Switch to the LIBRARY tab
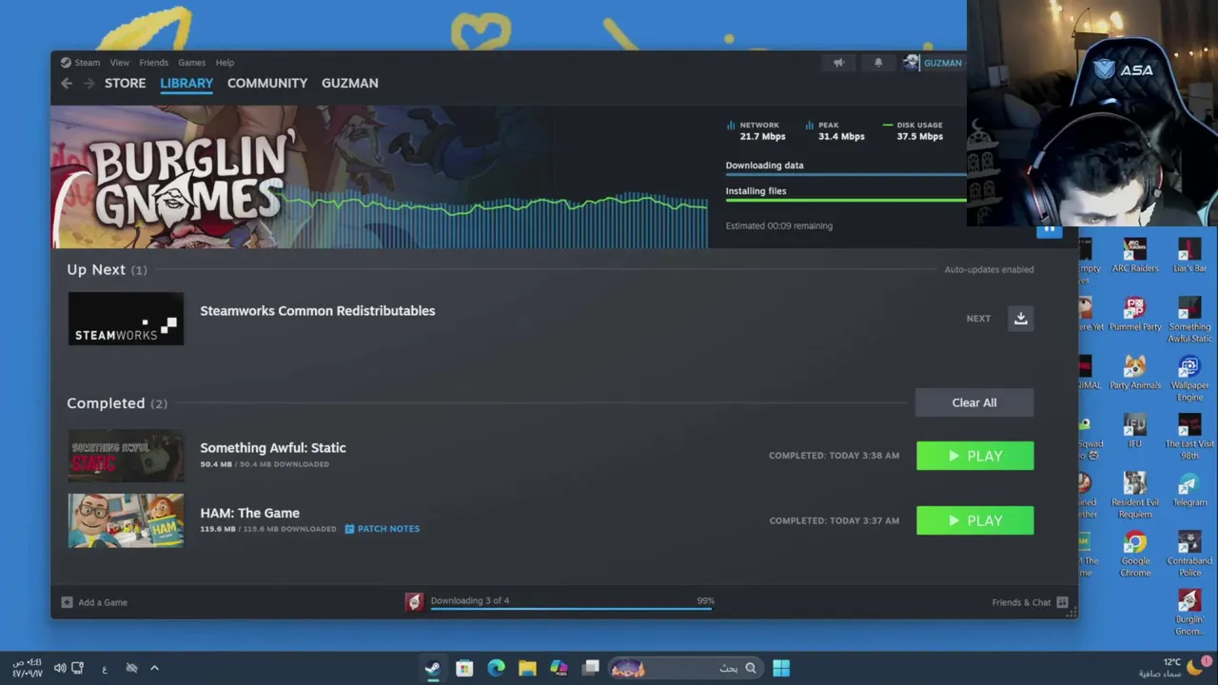This screenshot has height=685, width=1218. click(x=187, y=83)
